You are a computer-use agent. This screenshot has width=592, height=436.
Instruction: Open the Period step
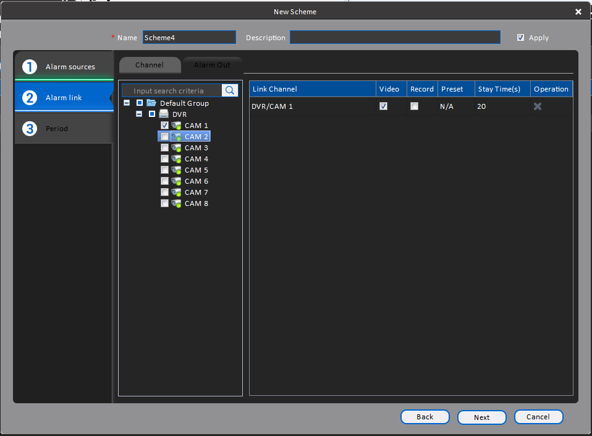click(64, 129)
